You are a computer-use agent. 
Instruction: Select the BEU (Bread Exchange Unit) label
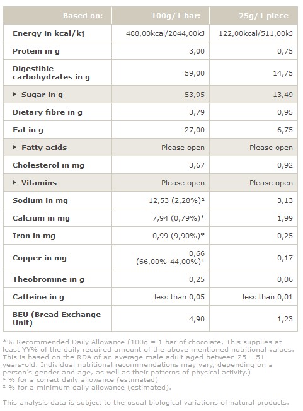(57, 318)
